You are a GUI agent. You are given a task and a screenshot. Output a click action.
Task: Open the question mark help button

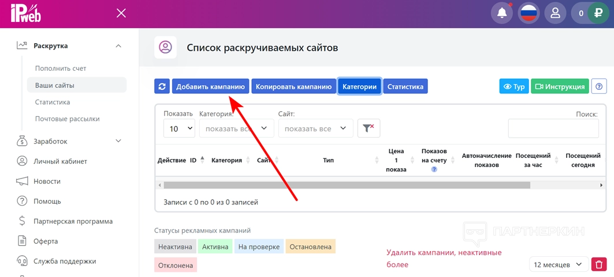pyautogui.click(x=599, y=86)
